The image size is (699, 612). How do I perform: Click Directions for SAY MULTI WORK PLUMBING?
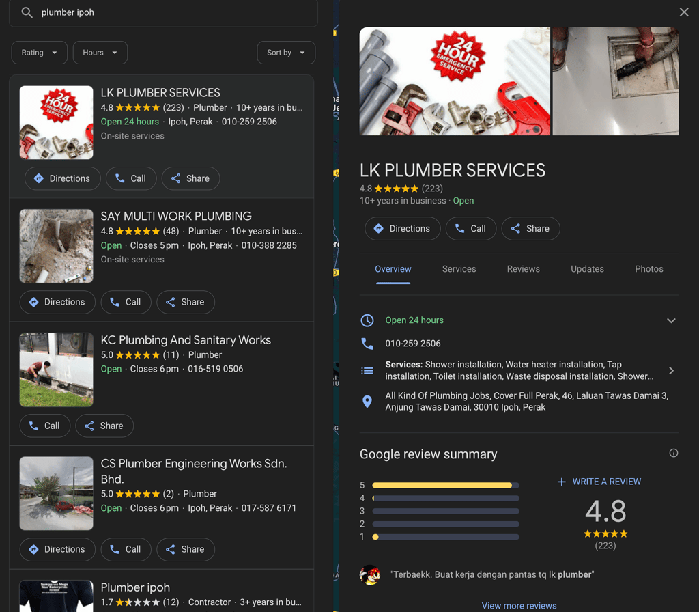[57, 302]
